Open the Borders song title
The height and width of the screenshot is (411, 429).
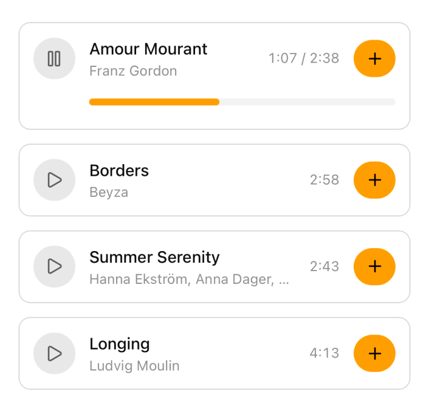tap(119, 171)
